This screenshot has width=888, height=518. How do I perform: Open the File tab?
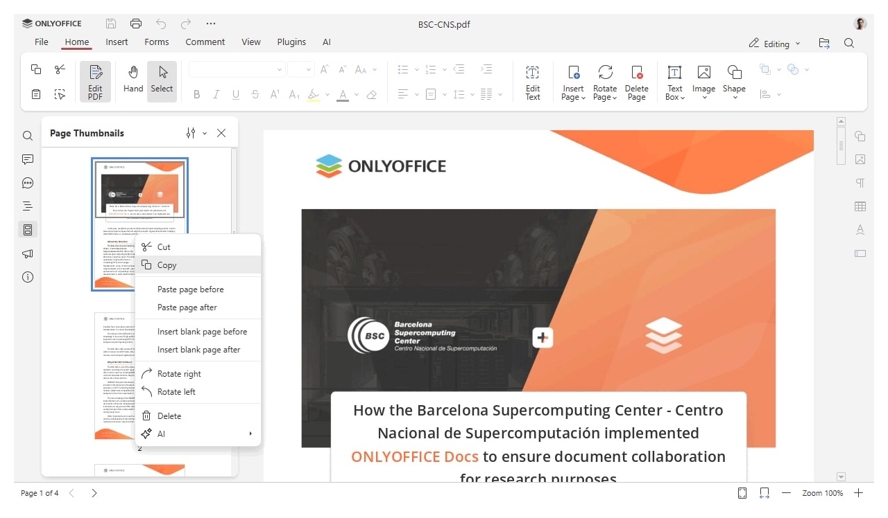point(42,42)
